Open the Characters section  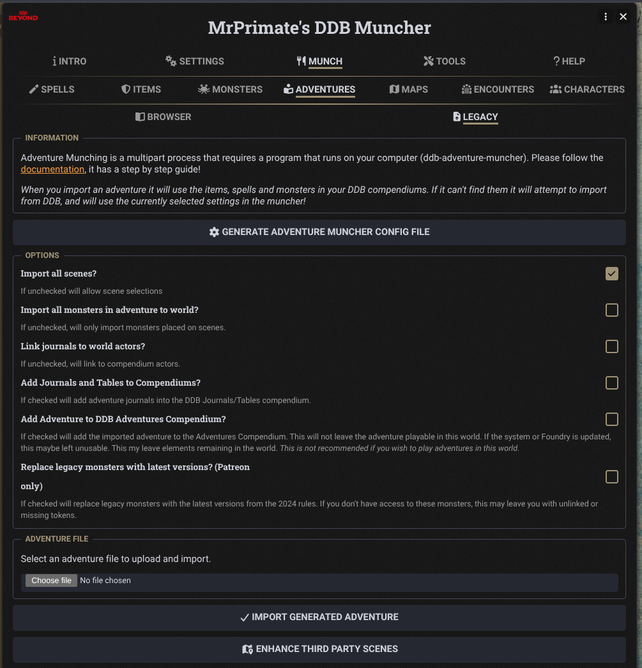coord(587,89)
